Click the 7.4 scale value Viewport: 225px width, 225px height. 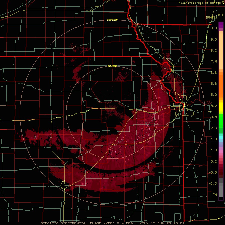[214, 61]
